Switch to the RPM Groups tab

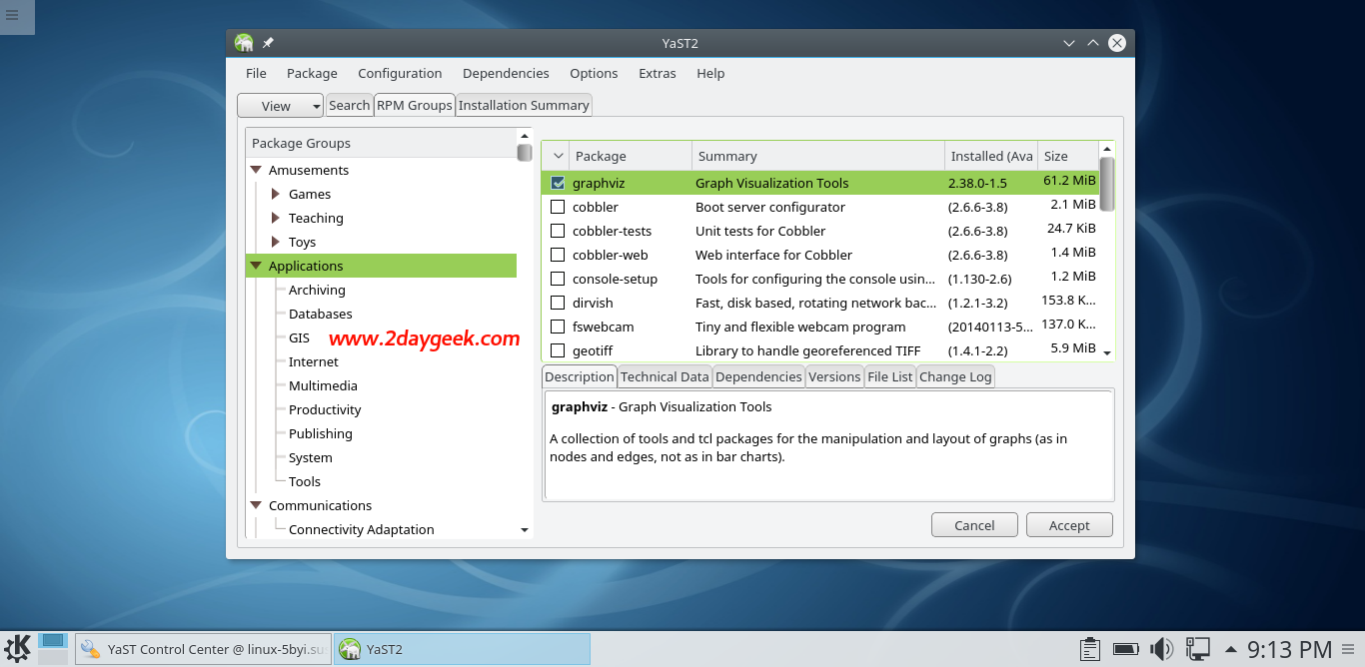coord(415,105)
